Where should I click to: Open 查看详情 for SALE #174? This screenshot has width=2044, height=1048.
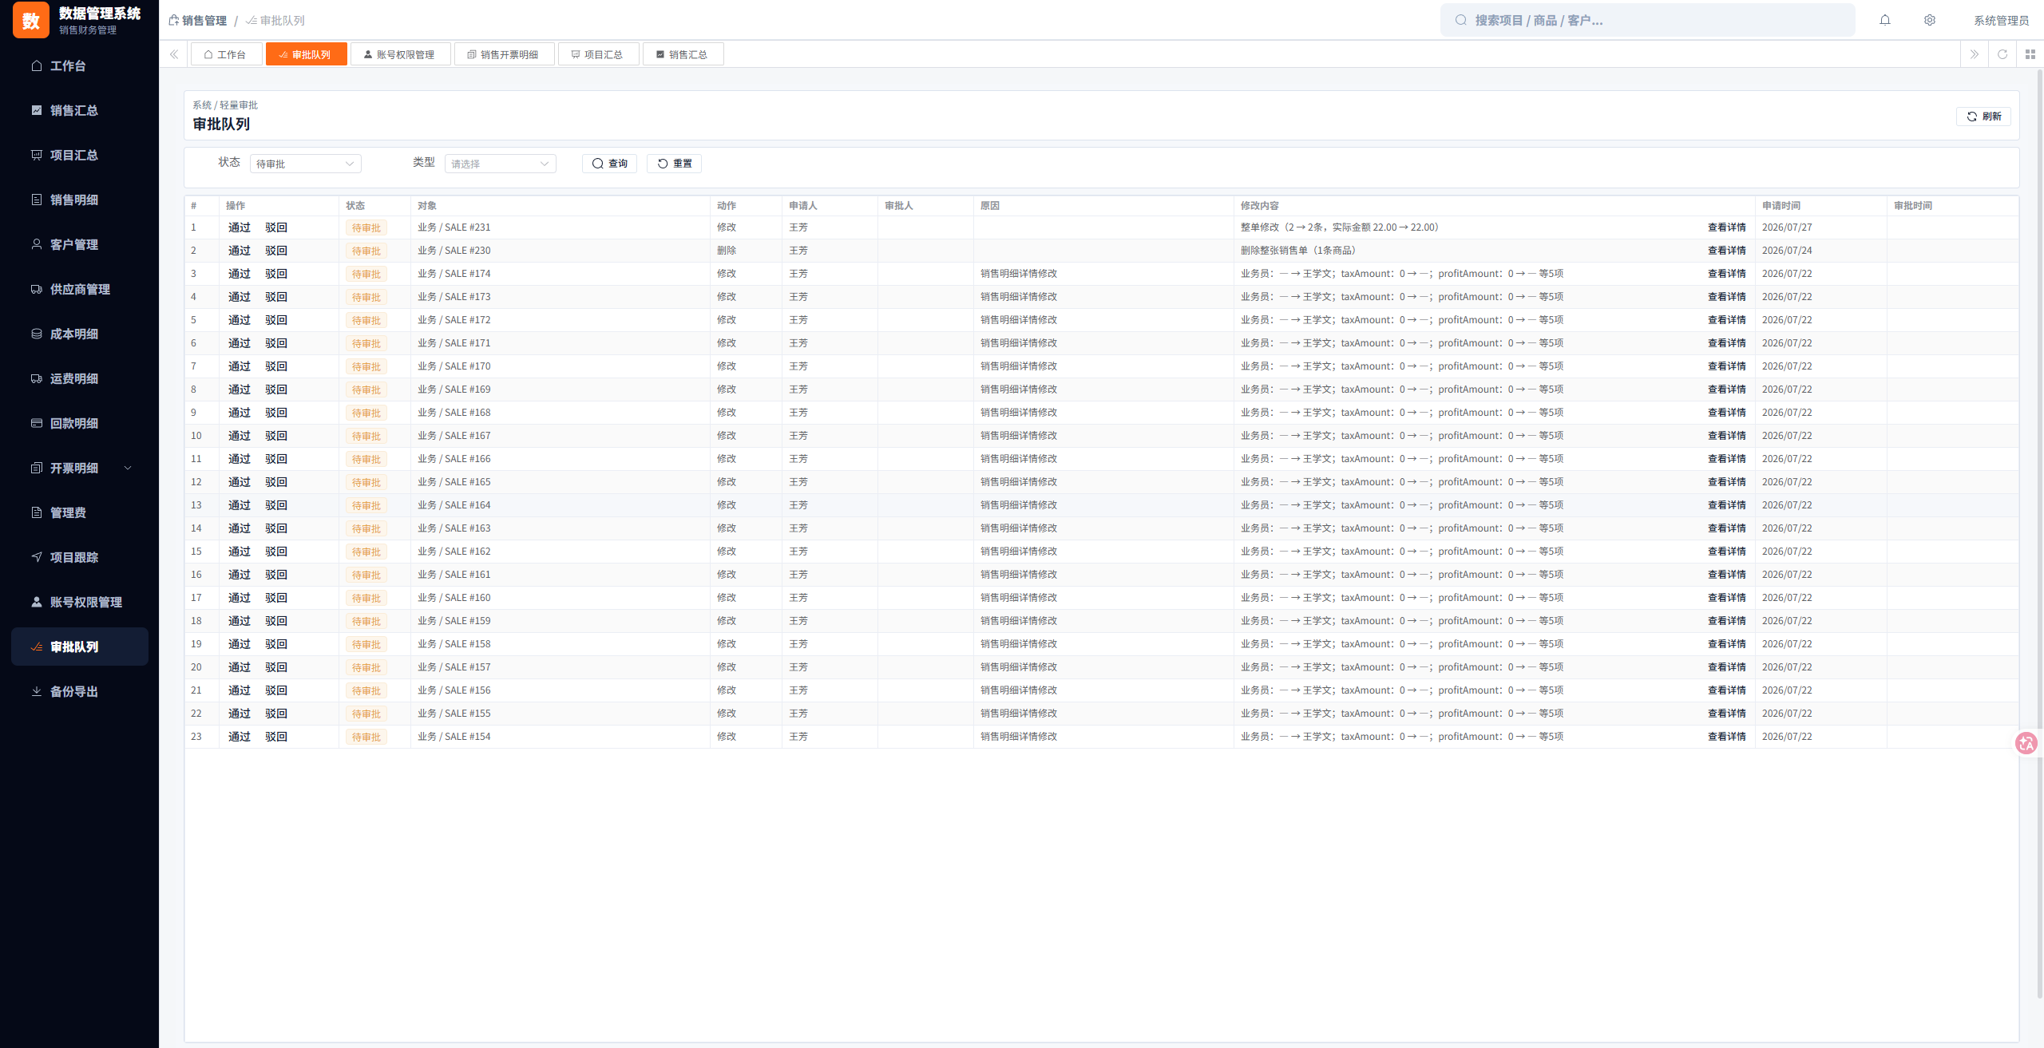[1726, 274]
